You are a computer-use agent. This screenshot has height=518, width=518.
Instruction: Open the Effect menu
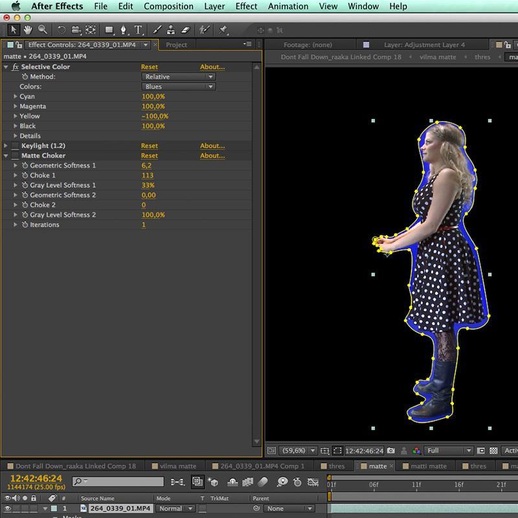pyautogui.click(x=246, y=6)
